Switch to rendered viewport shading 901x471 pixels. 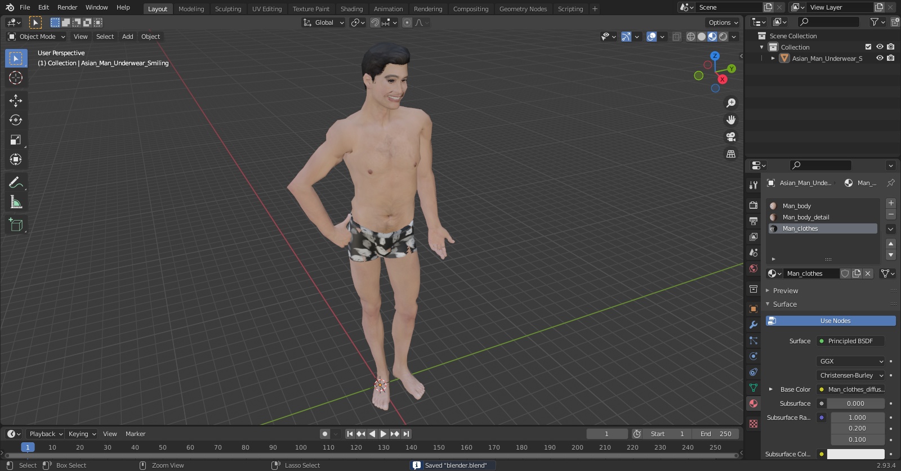coord(723,37)
